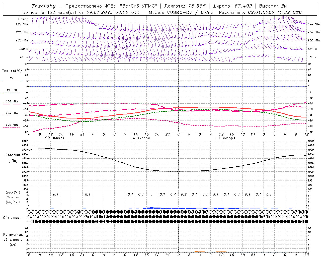The width and height of the screenshot is (321, 257).
Task: Click the (км) convective cloud unit label
Action: (13, 244)
